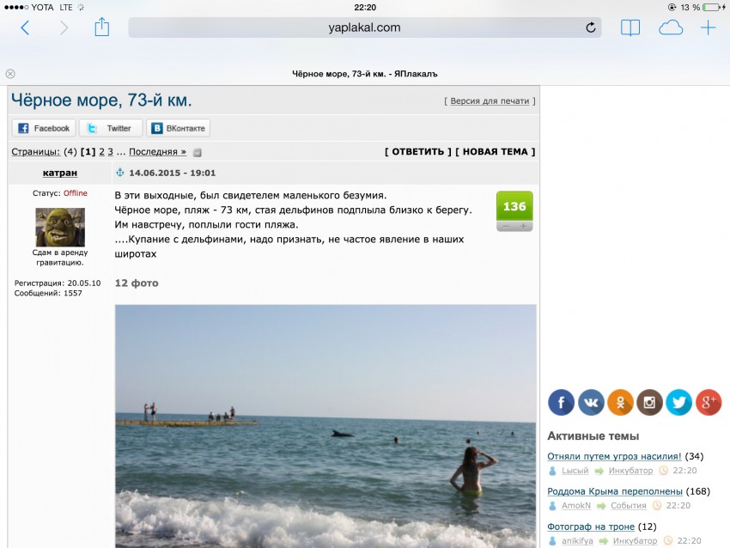Tap the Safari back arrow
730x548 pixels.
click(25, 28)
